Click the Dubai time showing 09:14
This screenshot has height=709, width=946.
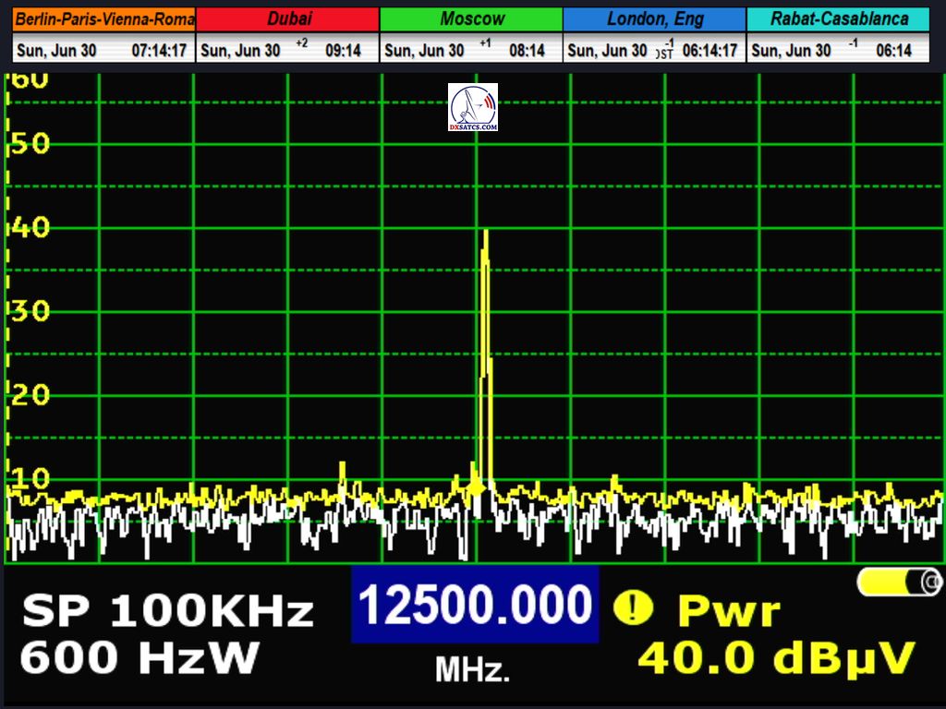343,51
